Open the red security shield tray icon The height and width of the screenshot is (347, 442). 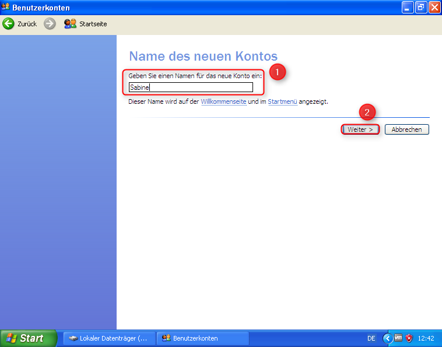click(409, 338)
